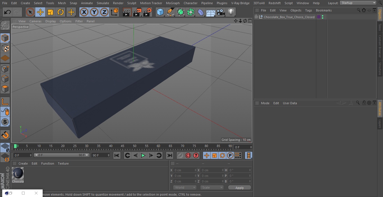Toggle Y axis lock
This screenshot has height=197, width=383.
(x=94, y=12)
